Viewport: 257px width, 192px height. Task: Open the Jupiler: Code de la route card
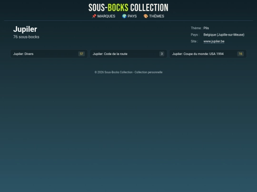(128, 54)
